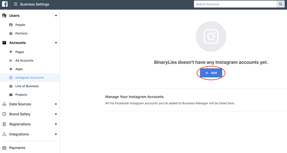Open the hamburger menu icon
The height and width of the screenshot is (153, 287).
click(x=15, y=4)
